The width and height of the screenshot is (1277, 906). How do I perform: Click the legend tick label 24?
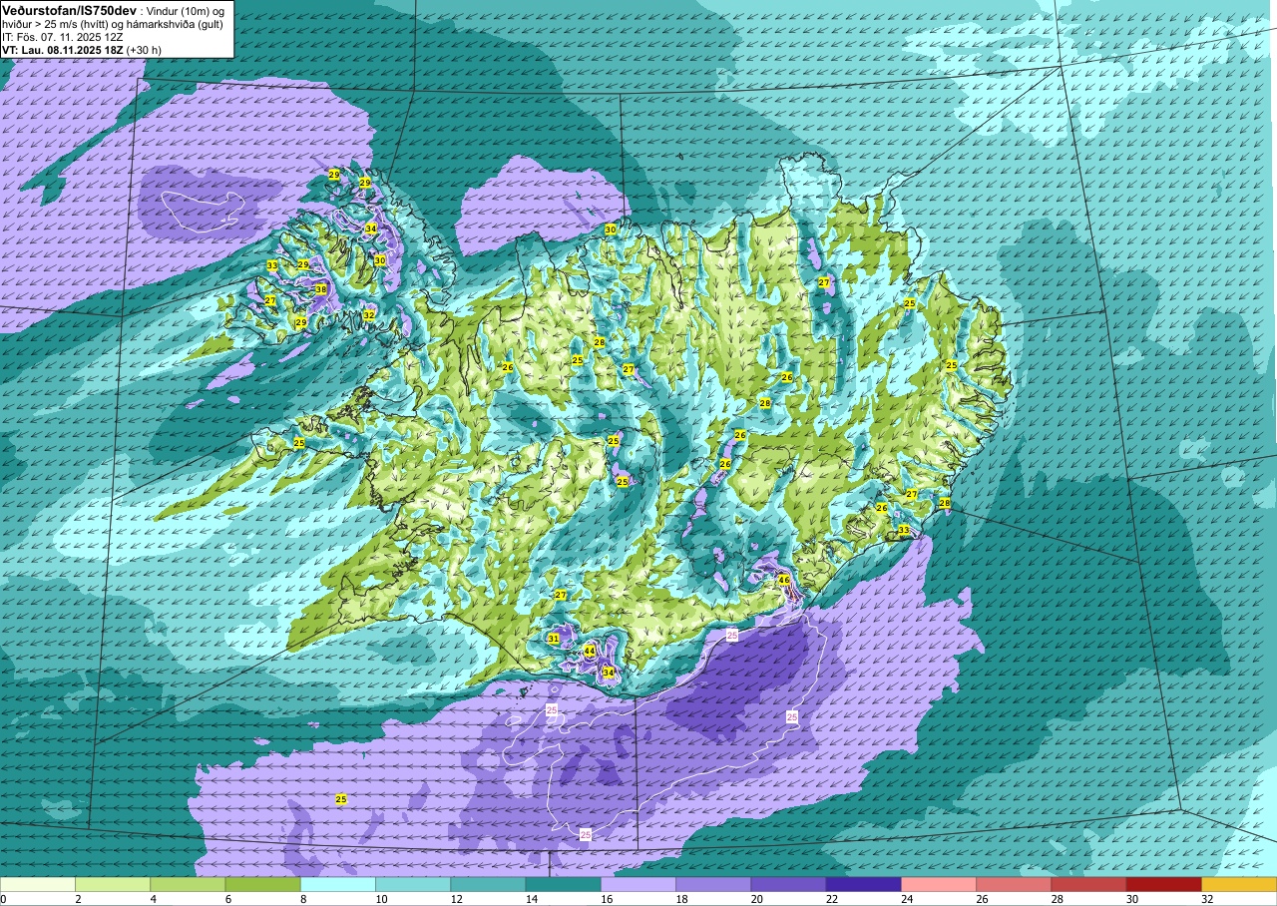(907, 899)
